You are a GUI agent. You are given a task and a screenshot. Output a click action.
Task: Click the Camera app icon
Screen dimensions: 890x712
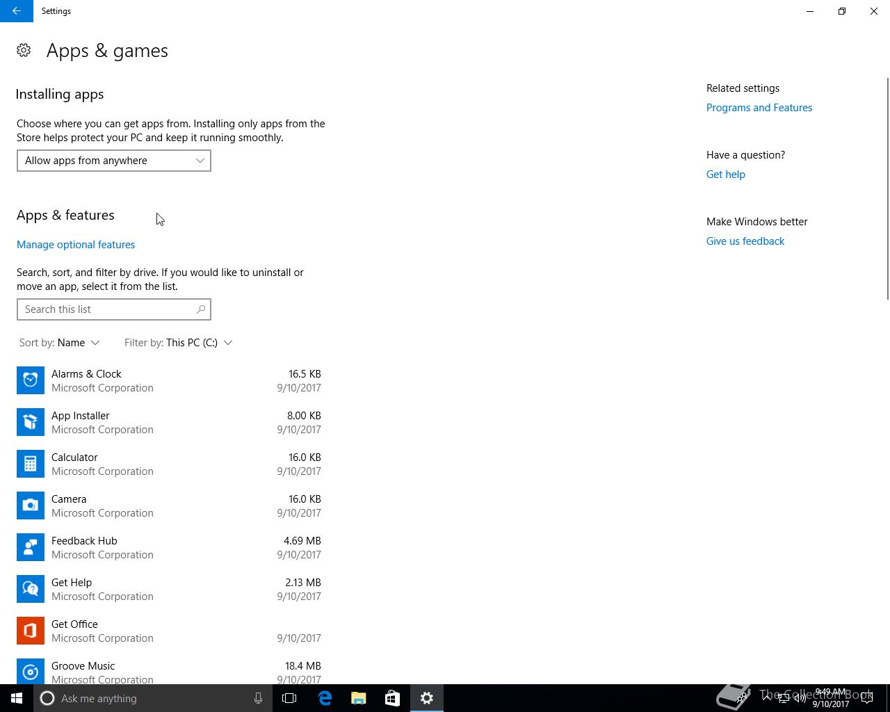(31, 505)
